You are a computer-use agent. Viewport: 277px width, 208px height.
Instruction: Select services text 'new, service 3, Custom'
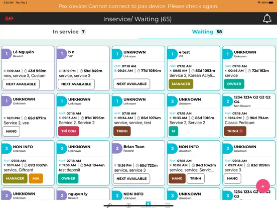(x=25, y=76)
